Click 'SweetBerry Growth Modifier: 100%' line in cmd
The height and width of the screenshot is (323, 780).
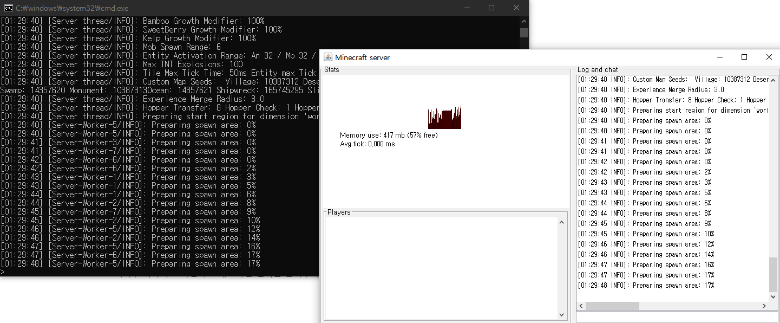pos(141,30)
